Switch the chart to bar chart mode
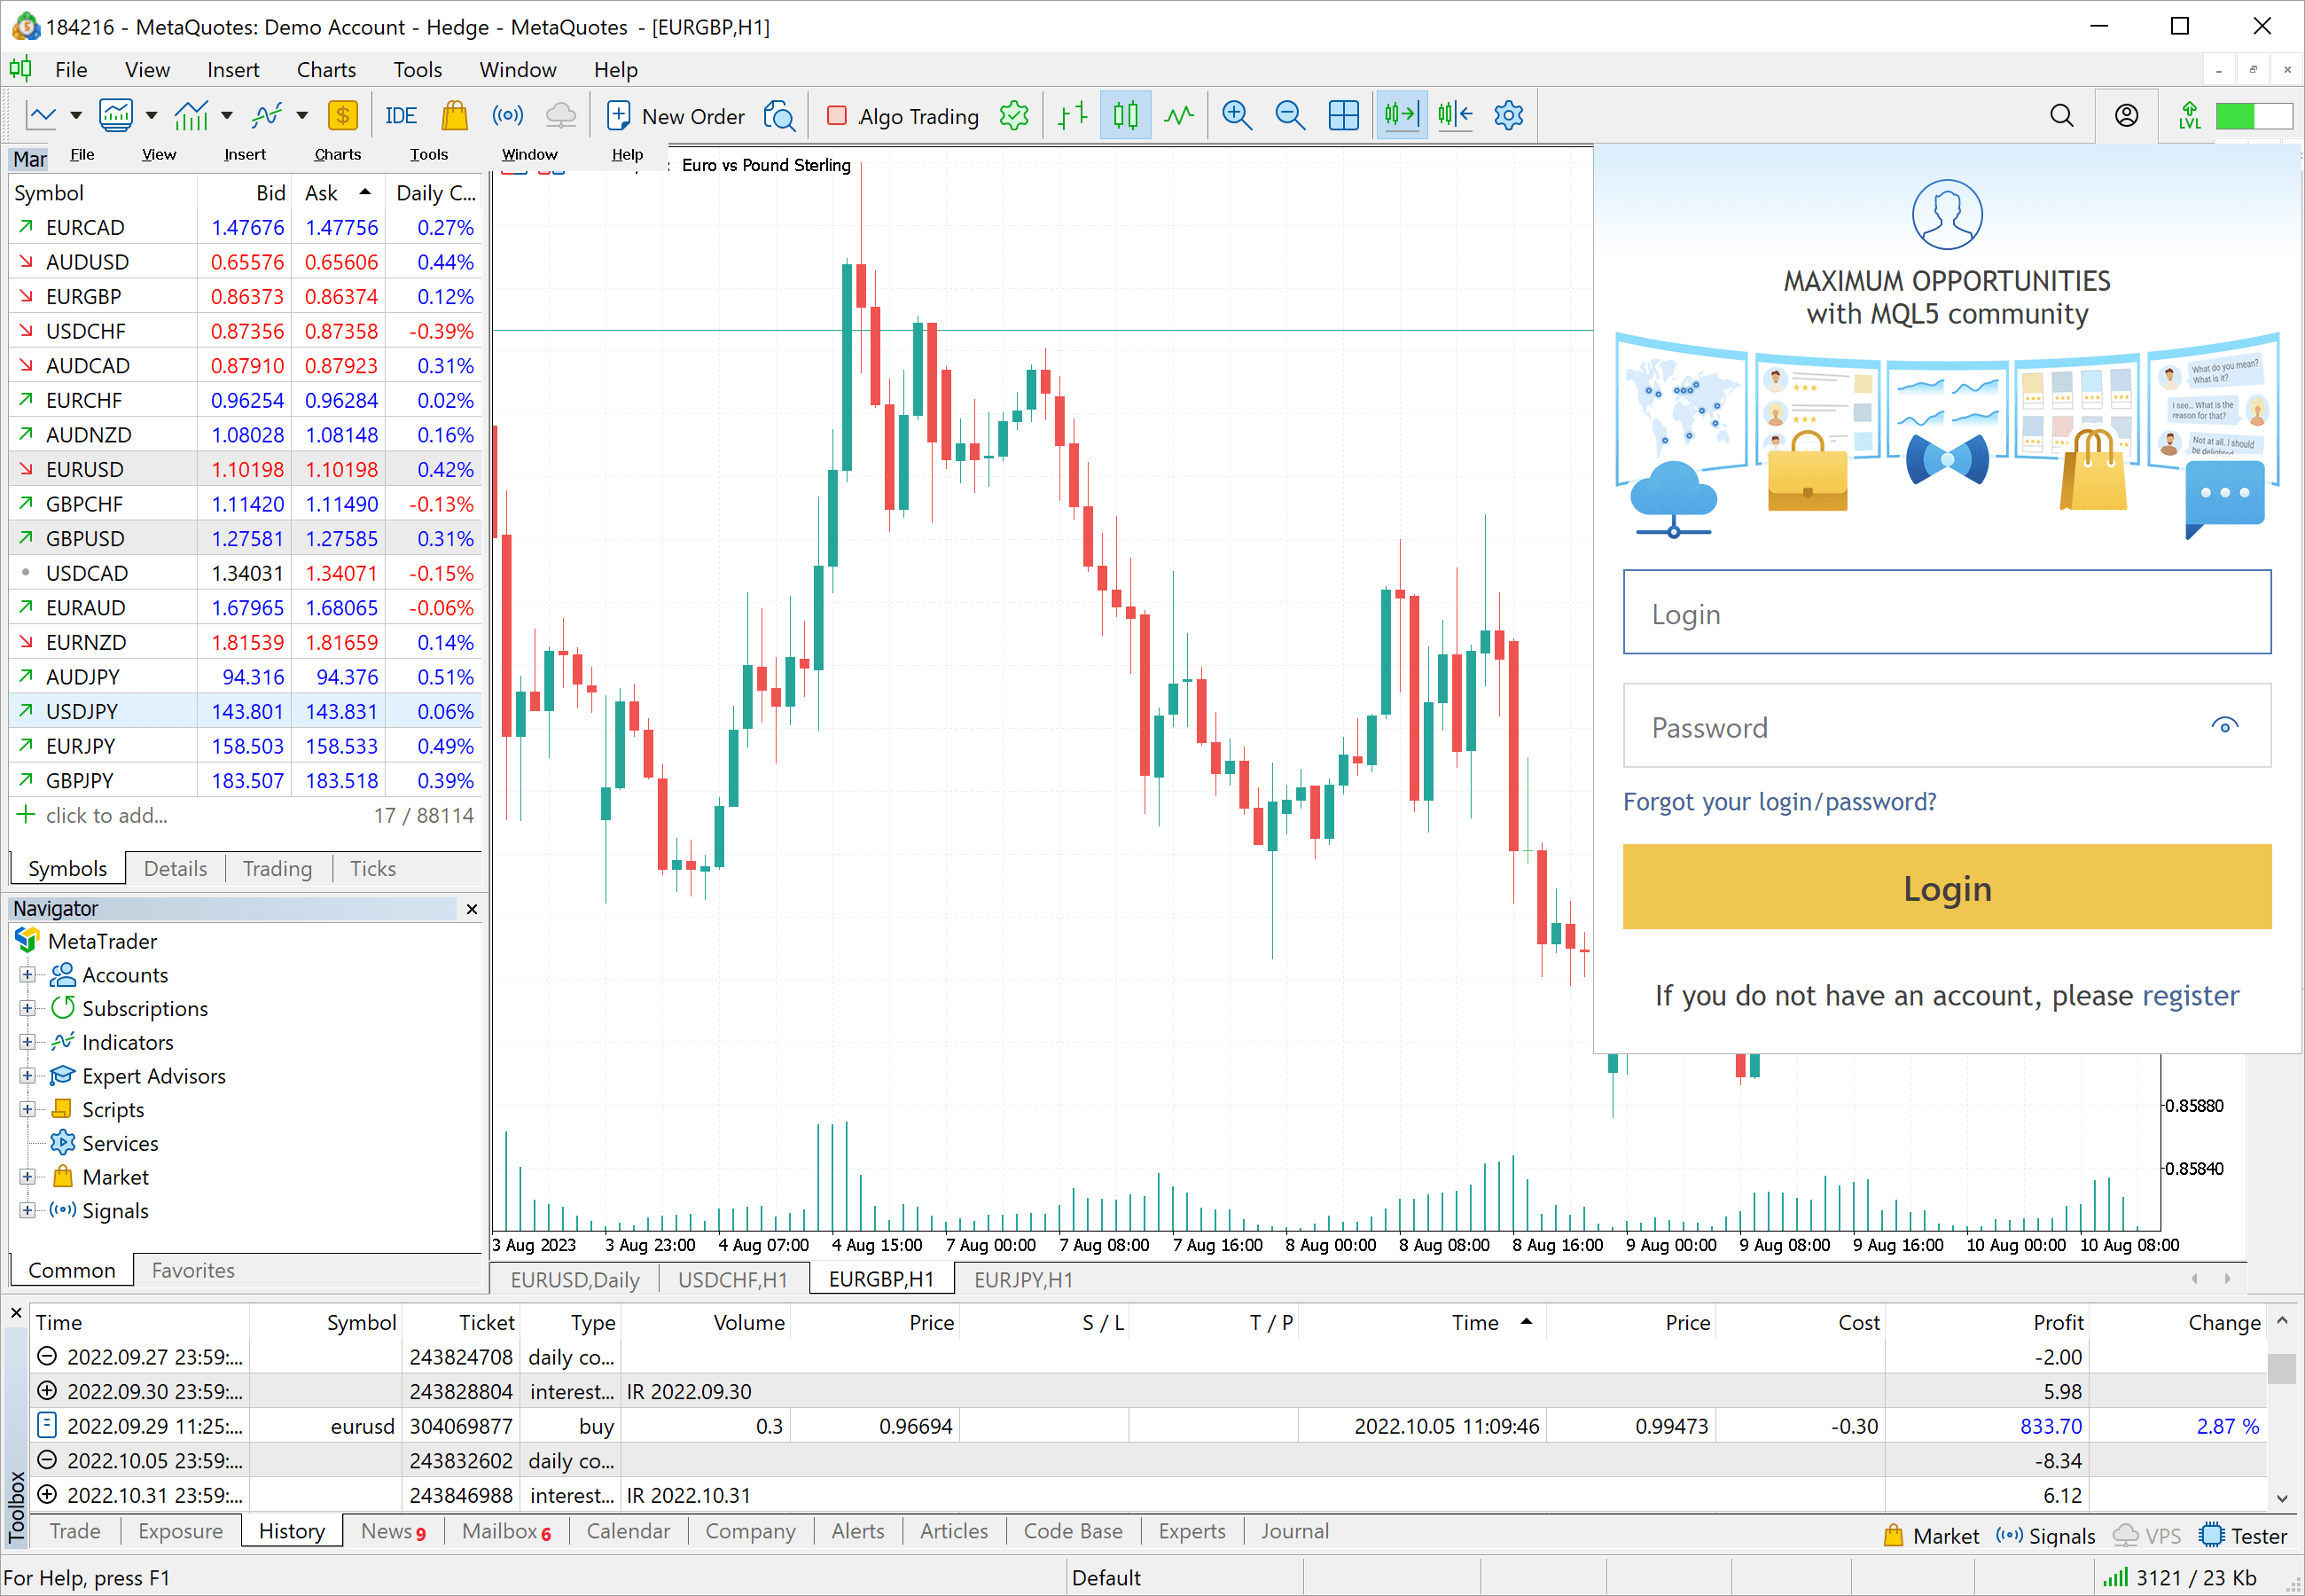The height and width of the screenshot is (1596, 2305). [1073, 116]
